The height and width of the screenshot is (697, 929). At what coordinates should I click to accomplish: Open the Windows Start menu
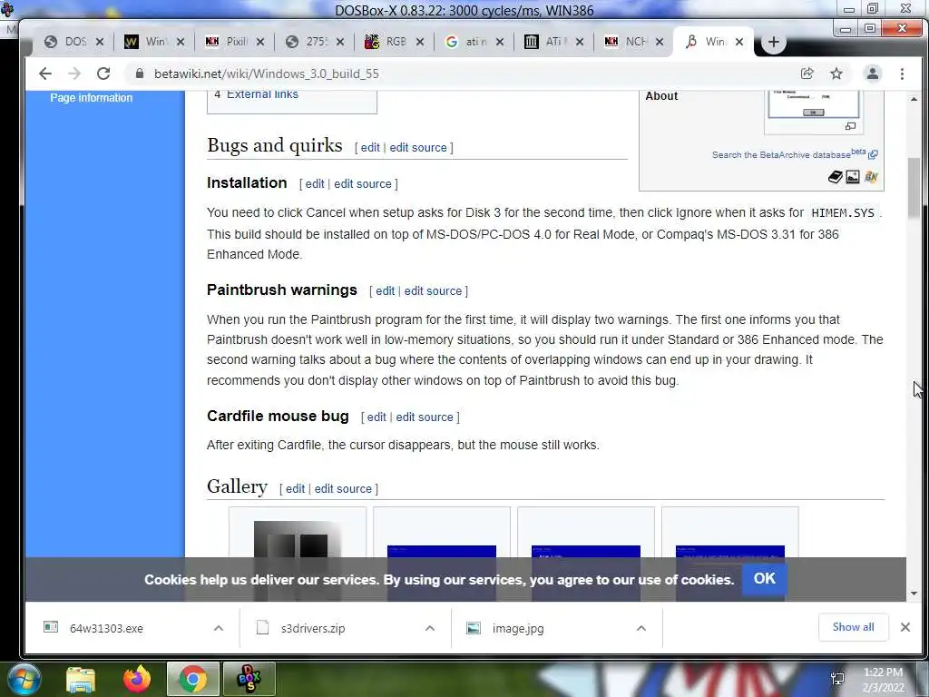pyautogui.click(x=24, y=679)
